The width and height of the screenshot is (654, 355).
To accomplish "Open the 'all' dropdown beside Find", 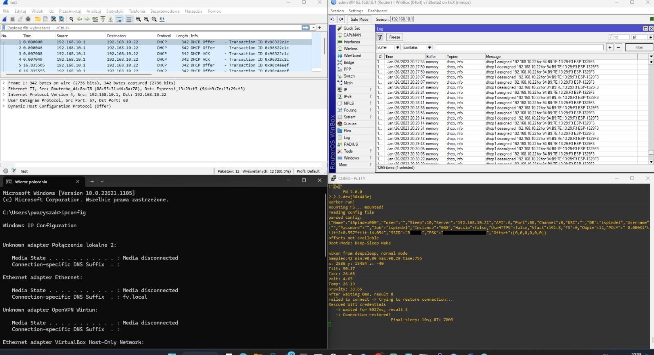I will [650, 37].
